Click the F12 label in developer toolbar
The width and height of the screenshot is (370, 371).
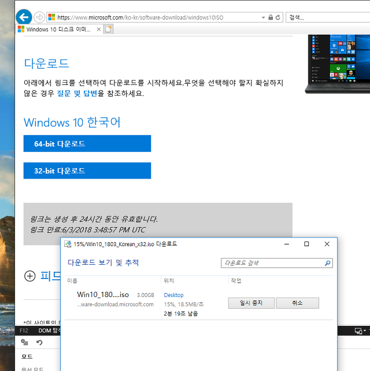[24, 331]
